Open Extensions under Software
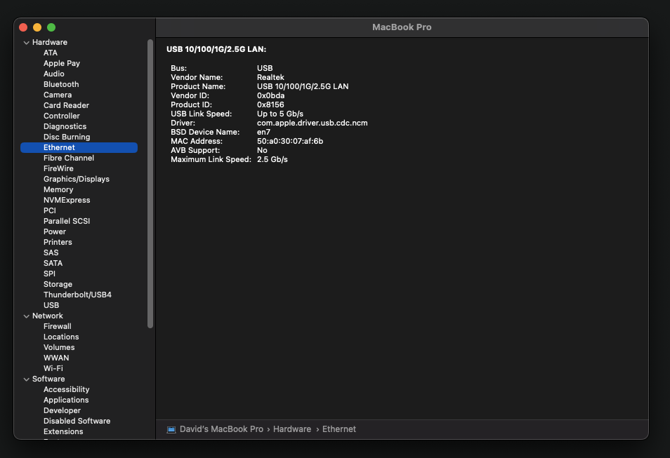Viewport: 670px width, 458px height. (x=63, y=431)
